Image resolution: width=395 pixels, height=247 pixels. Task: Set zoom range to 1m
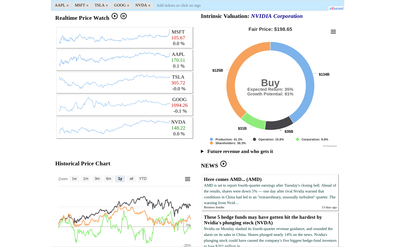86,179
